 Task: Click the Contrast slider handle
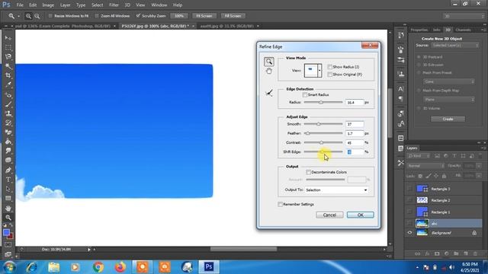(x=321, y=142)
